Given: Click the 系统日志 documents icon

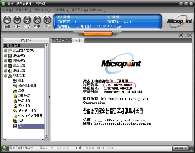Looking at the screenshot, I should (10, 71).
